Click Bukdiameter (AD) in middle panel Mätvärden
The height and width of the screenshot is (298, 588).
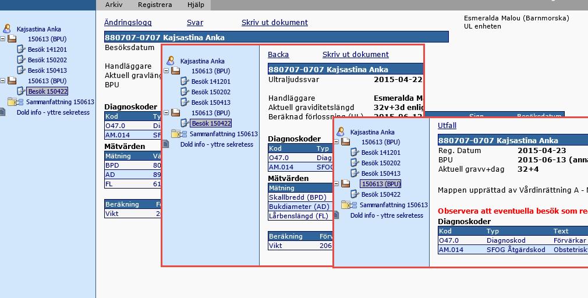[x=299, y=207]
